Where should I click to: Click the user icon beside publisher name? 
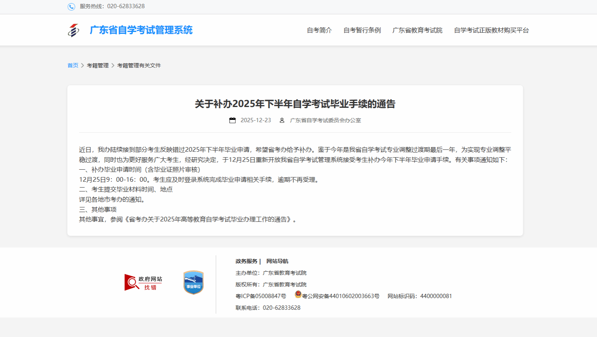(x=282, y=120)
